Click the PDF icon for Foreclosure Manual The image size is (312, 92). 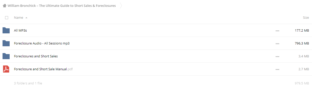pyautogui.click(x=6, y=69)
